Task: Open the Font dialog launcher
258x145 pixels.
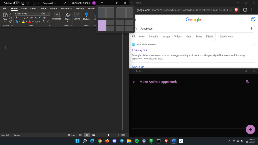Action: (50, 26)
